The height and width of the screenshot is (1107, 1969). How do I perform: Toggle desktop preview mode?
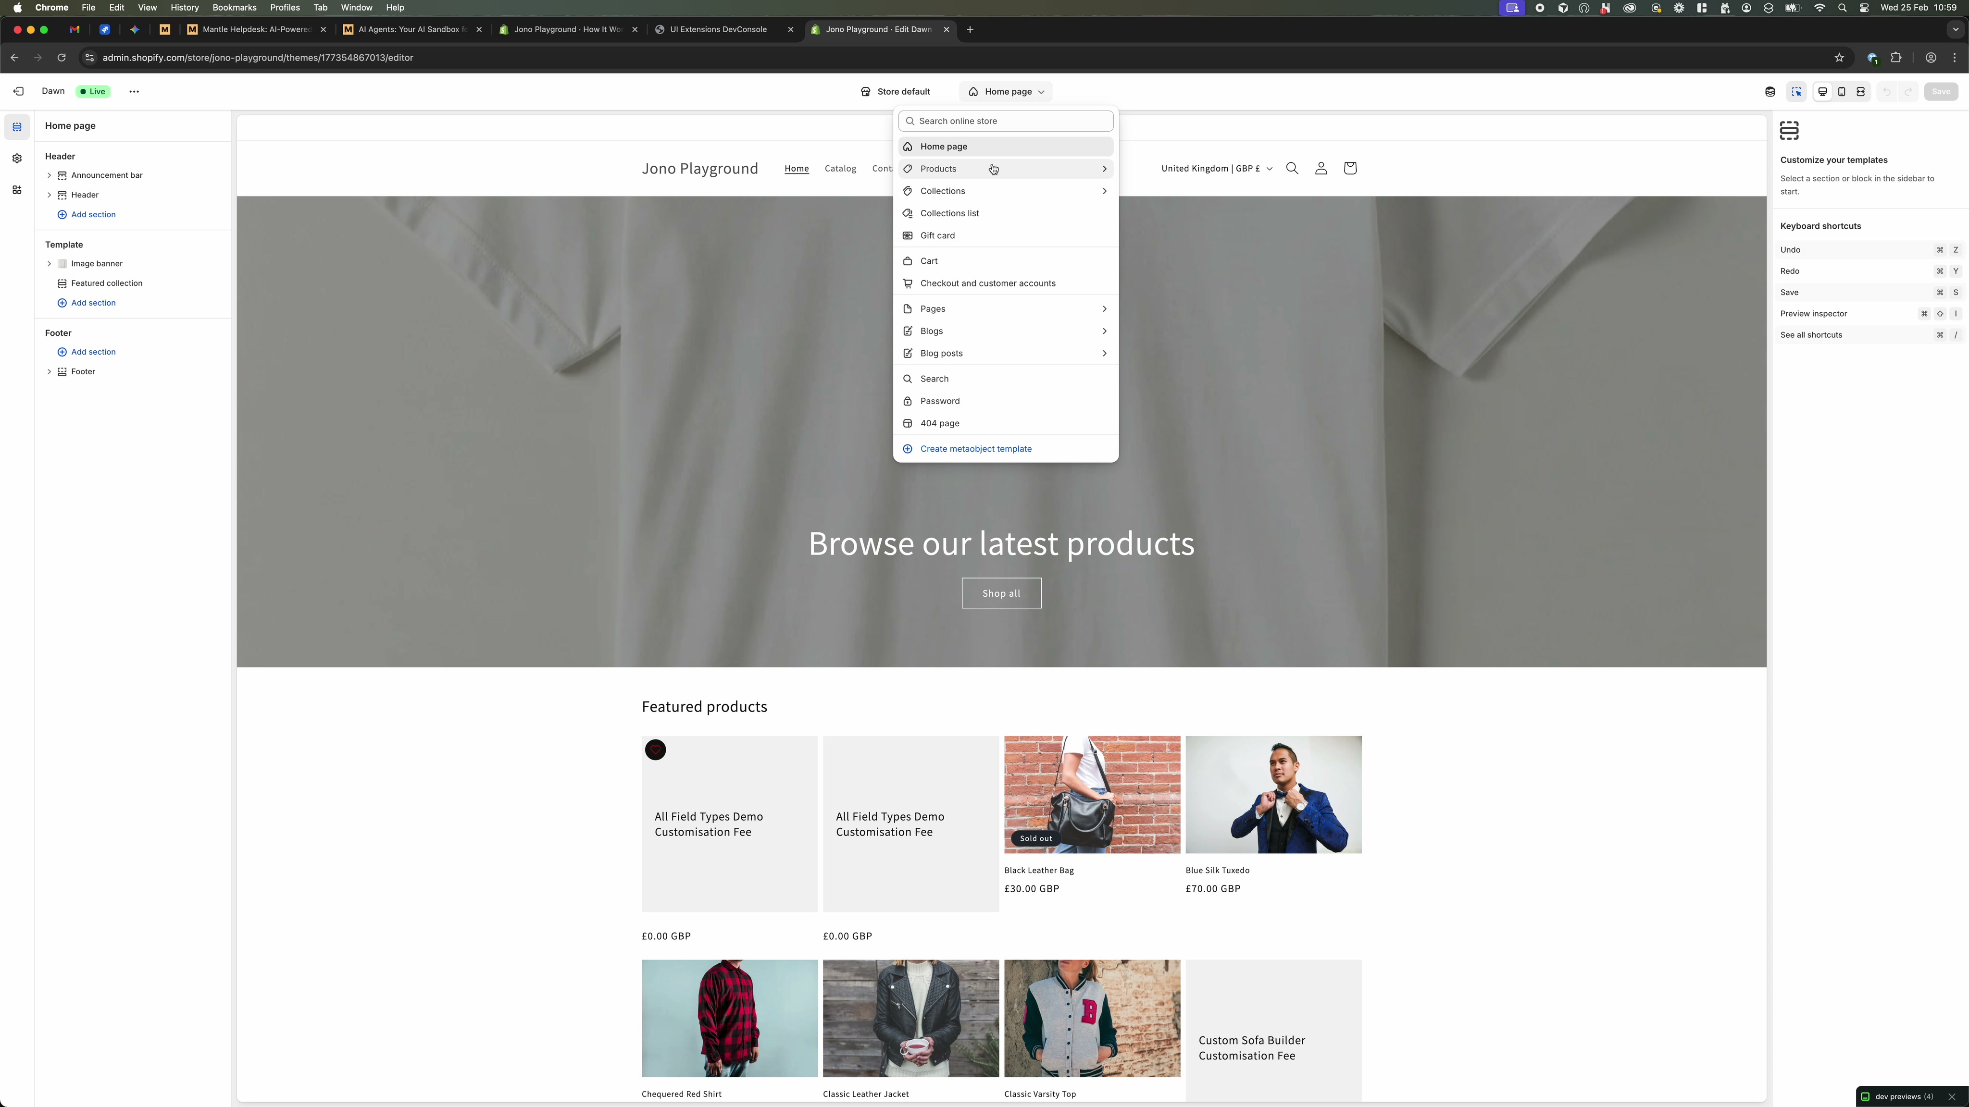point(1823,92)
